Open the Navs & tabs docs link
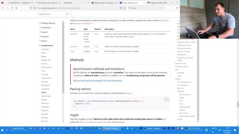This screenshot has height=134, width=239. coord(46,96)
